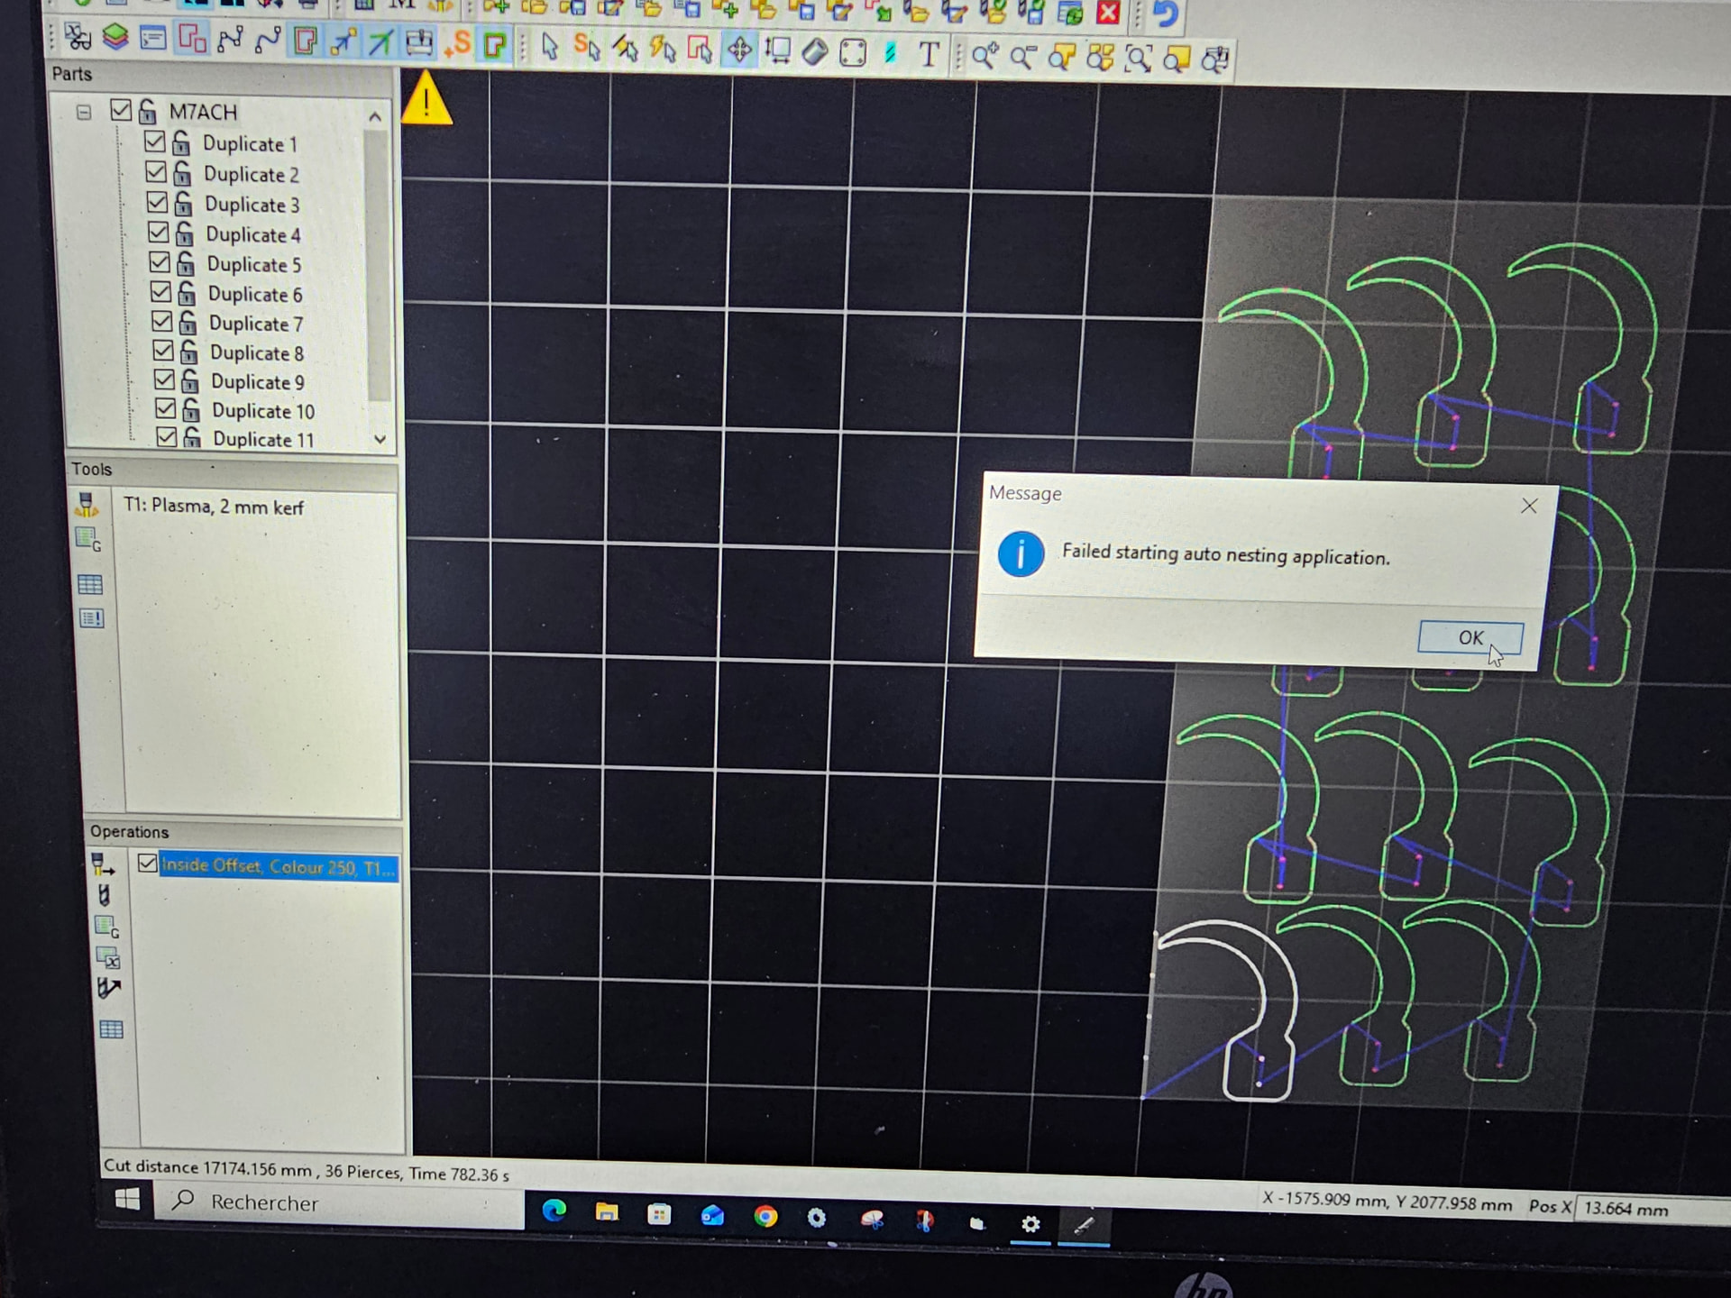Image resolution: width=1731 pixels, height=1298 pixels.
Task: Collapse the M7ACH tree node
Action: [84, 113]
